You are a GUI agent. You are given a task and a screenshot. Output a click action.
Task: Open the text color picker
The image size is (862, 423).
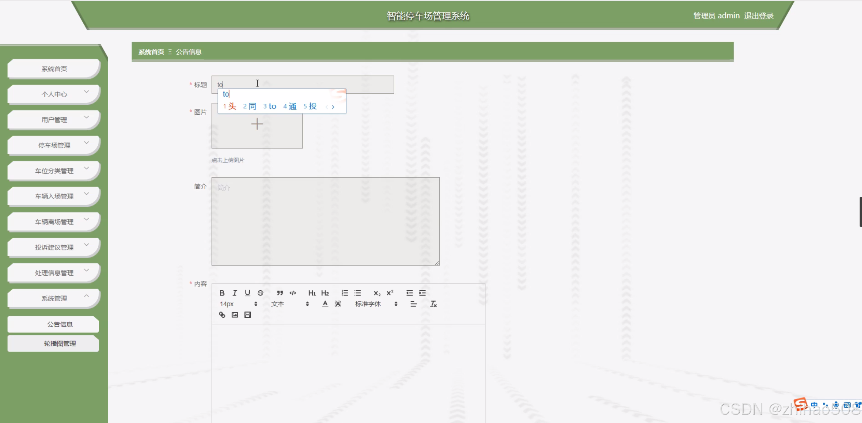pyautogui.click(x=325, y=304)
